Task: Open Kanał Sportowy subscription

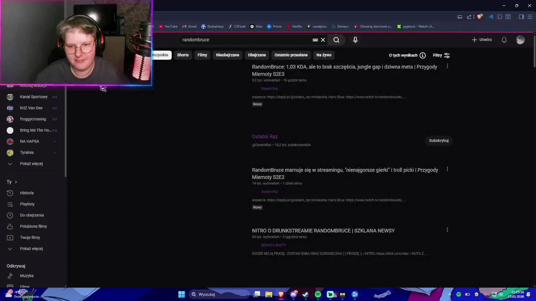Action: coord(33,97)
